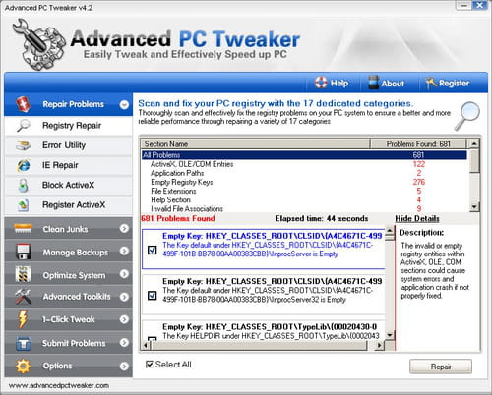
Task: Uncheck the InprocServer32 Empty Key entry
Action: click(x=153, y=296)
